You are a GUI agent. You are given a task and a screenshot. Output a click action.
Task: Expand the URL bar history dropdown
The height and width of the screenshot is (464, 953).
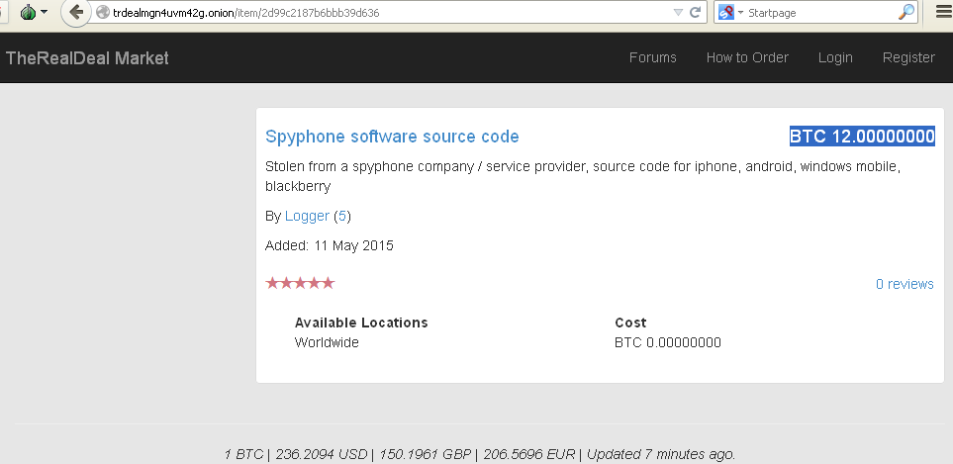678,12
